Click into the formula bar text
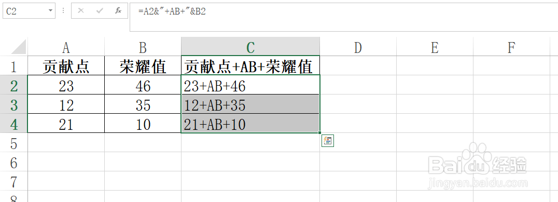 [344, 17]
